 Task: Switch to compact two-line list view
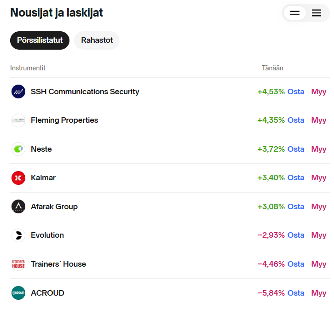[295, 13]
